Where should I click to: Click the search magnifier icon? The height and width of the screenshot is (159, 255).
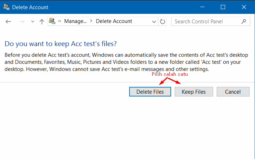tap(243, 22)
